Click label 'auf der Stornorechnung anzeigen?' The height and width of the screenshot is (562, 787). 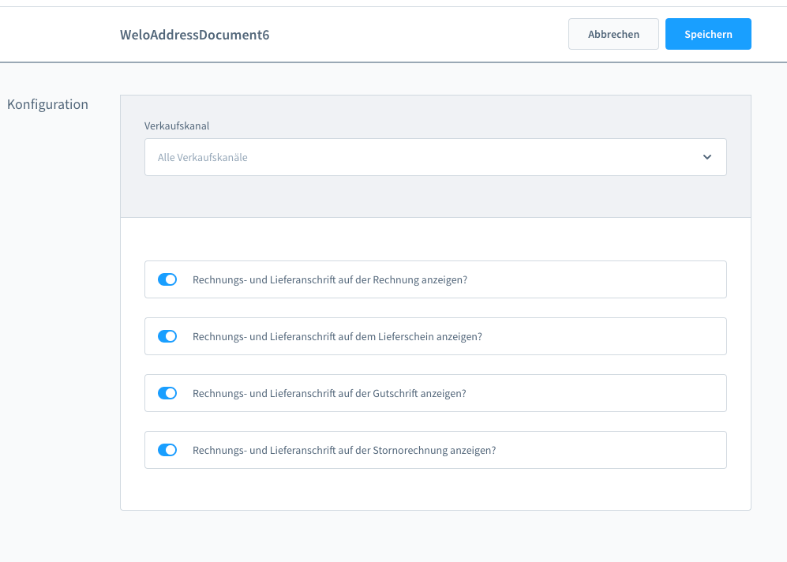[x=417, y=451]
